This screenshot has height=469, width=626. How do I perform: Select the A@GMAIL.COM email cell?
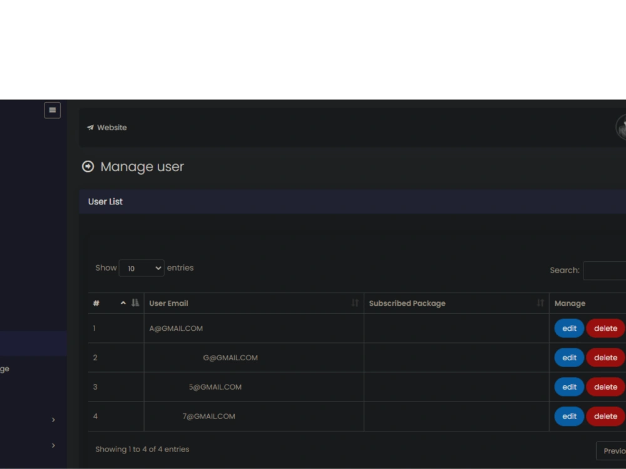(254, 328)
